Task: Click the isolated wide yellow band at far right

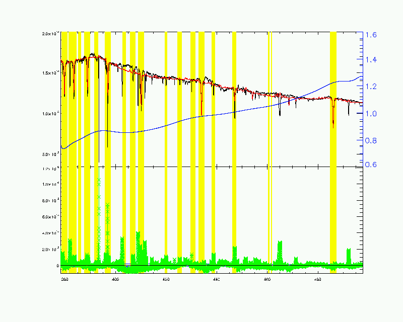Action: click(x=333, y=152)
